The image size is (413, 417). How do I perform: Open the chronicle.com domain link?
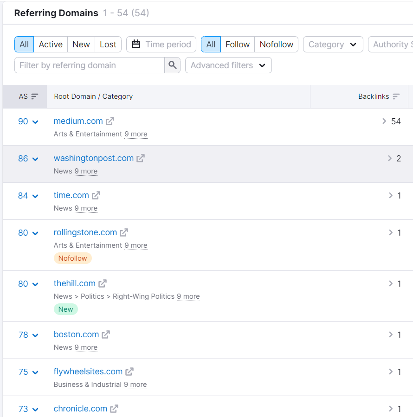click(x=80, y=409)
